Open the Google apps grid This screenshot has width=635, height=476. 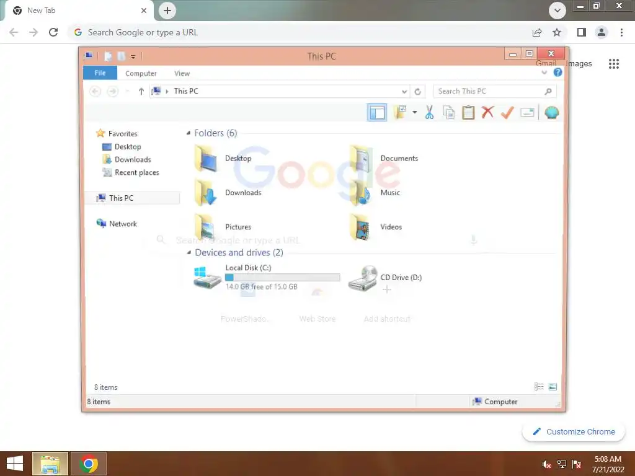[614, 64]
